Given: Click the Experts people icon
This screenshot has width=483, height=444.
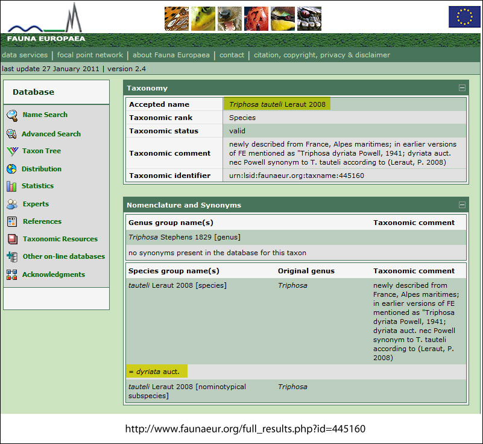Looking at the screenshot, I should pyautogui.click(x=11, y=204).
